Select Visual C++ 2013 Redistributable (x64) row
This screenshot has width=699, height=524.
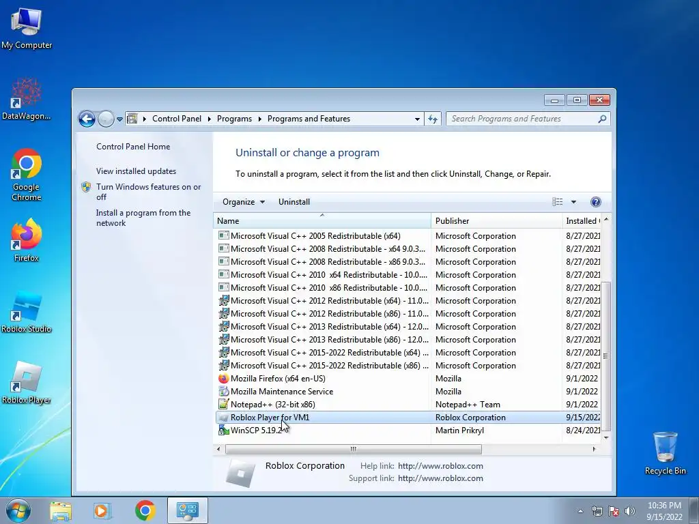[x=408, y=327]
